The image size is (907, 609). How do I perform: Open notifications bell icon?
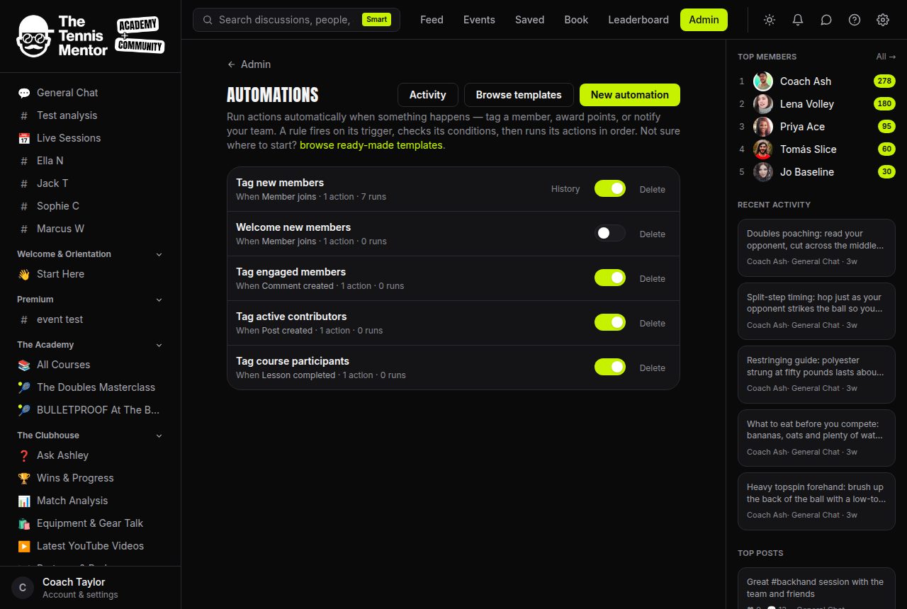coord(798,20)
